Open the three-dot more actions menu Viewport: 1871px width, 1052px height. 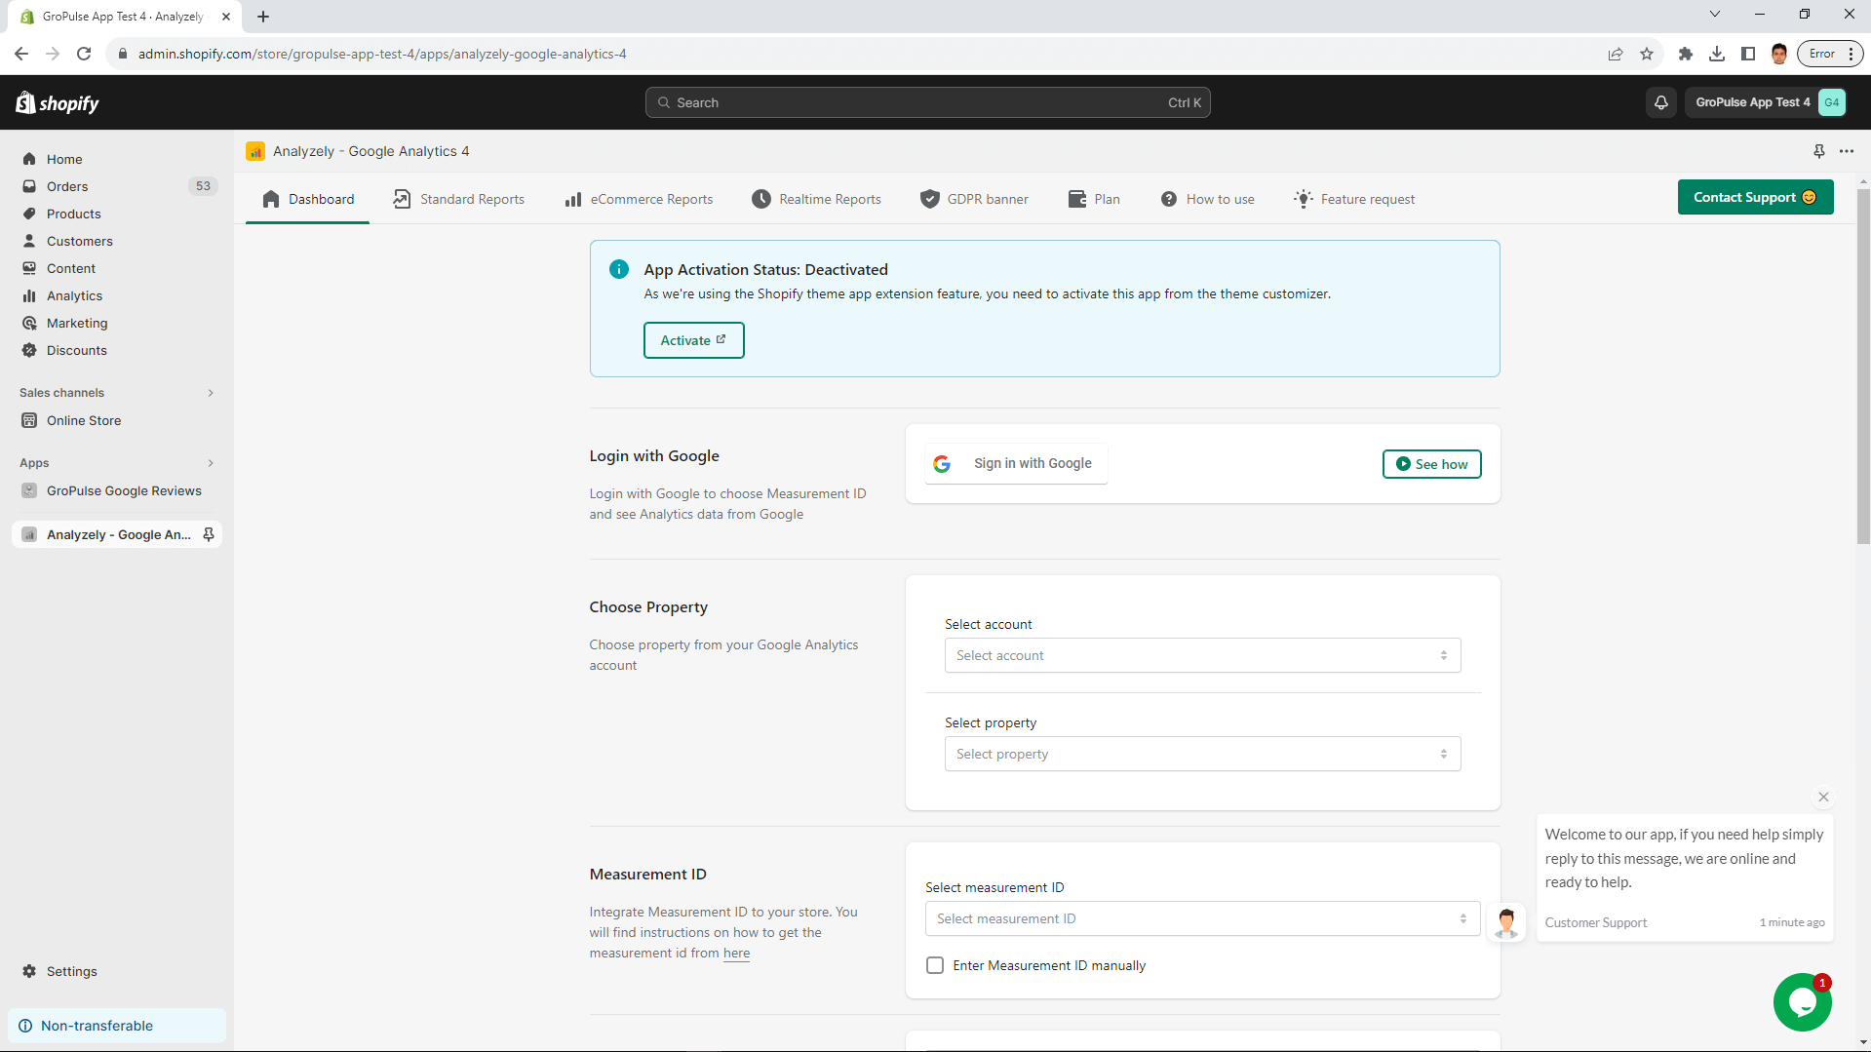[x=1847, y=151]
